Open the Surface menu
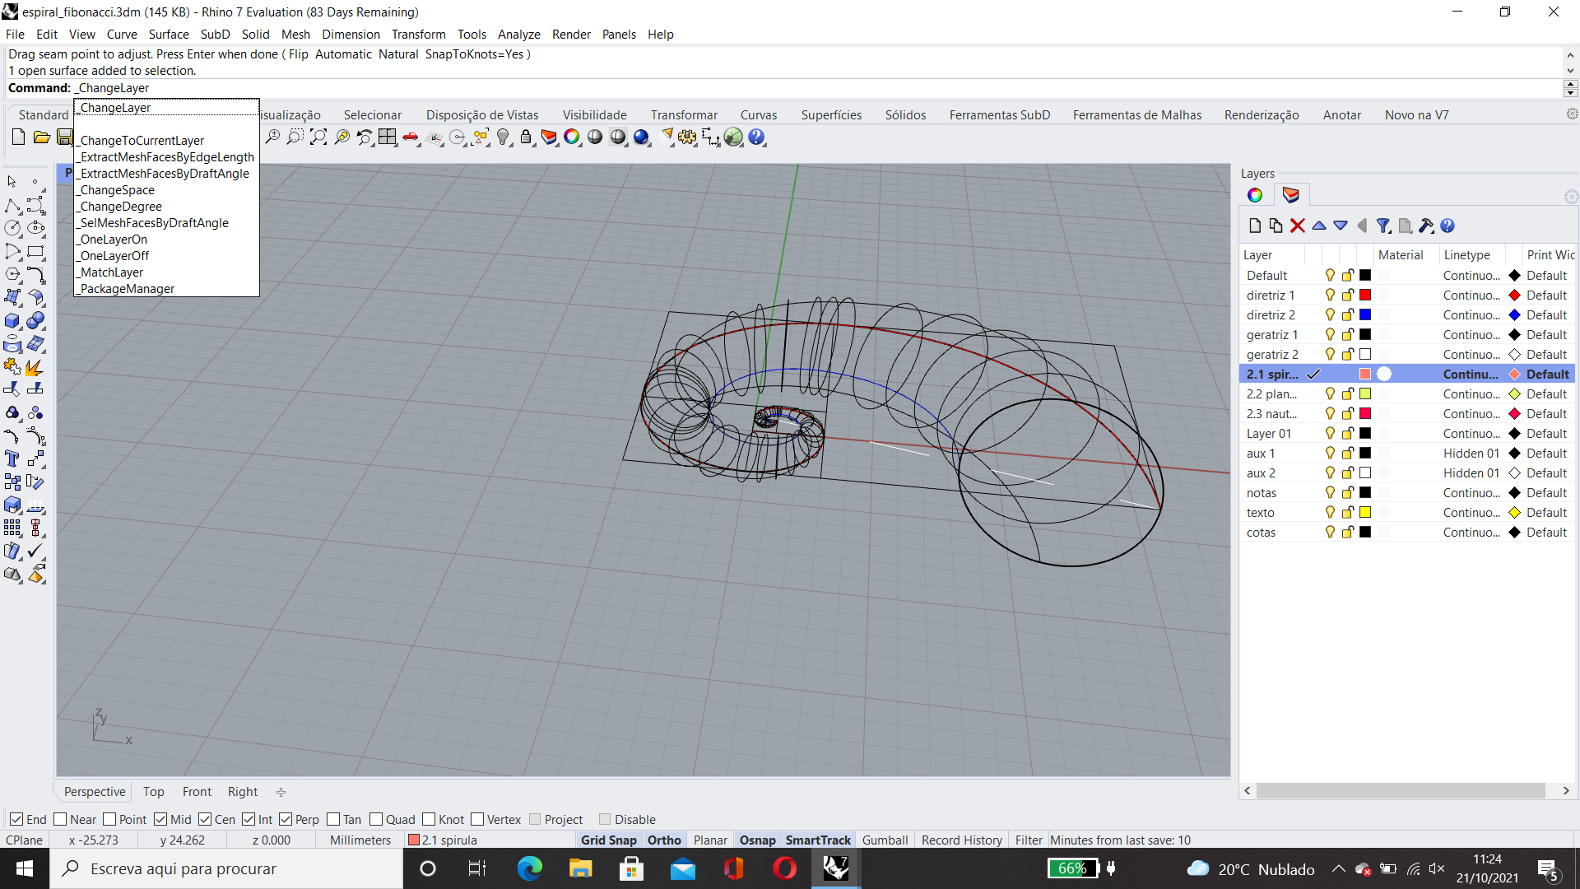Viewport: 1580px width, 889px height. tap(169, 34)
